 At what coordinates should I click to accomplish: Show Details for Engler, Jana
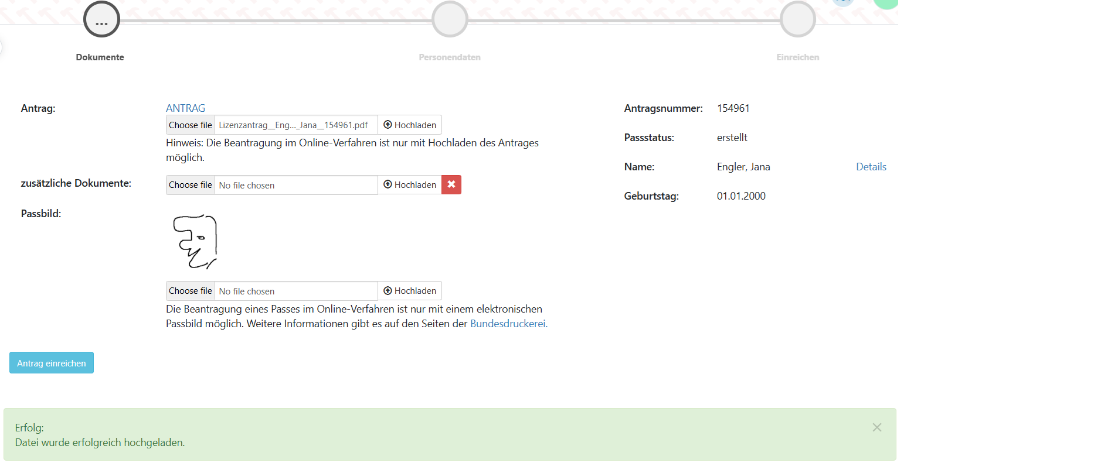871,167
